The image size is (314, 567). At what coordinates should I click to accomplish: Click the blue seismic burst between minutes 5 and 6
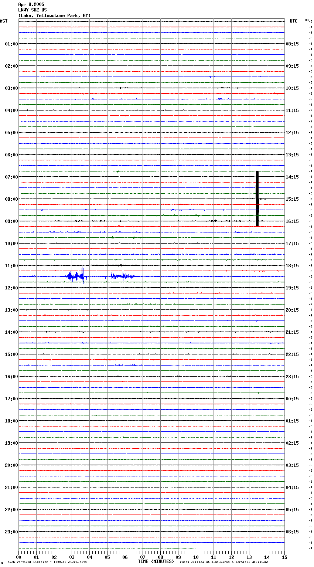(x=123, y=276)
